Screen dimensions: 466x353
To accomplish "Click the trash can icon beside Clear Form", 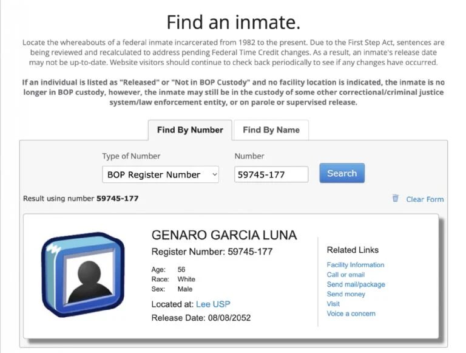I will pyautogui.click(x=395, y=198).
